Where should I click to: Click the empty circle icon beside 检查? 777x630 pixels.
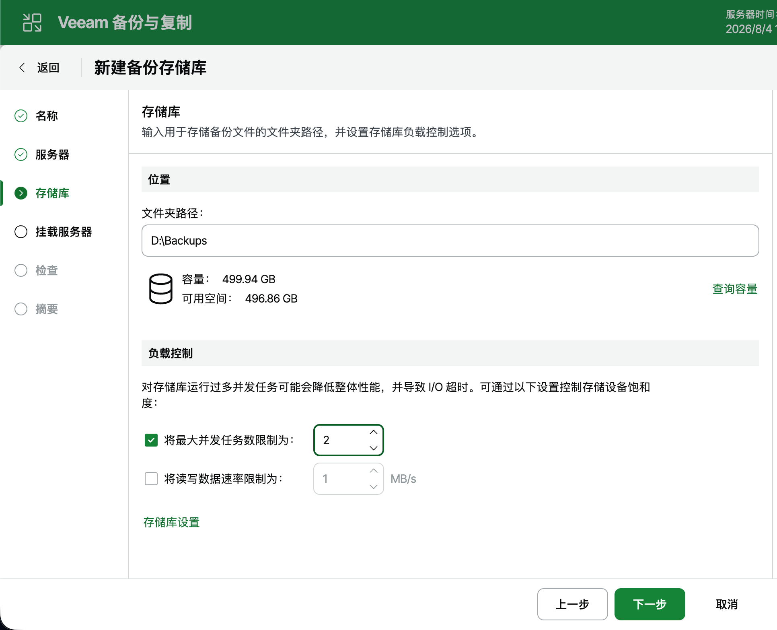[x=21, y=270]
